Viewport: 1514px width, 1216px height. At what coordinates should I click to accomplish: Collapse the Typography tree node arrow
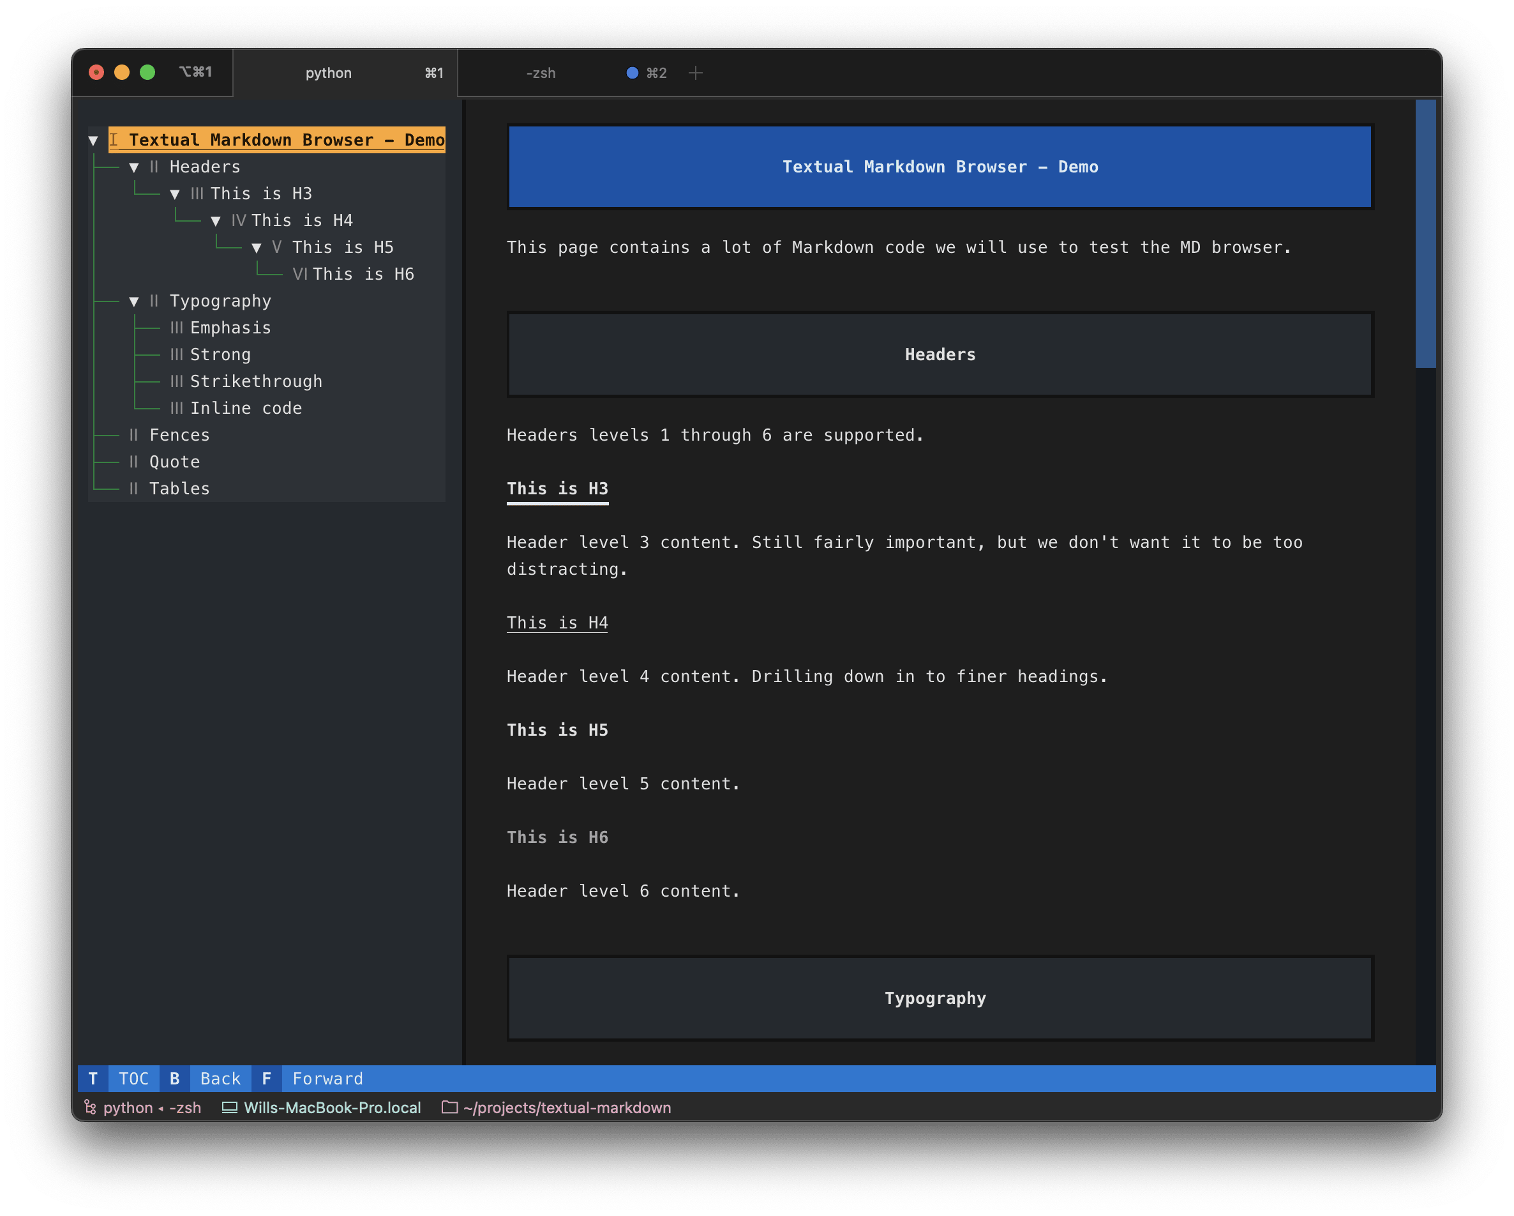coord(133,301)
